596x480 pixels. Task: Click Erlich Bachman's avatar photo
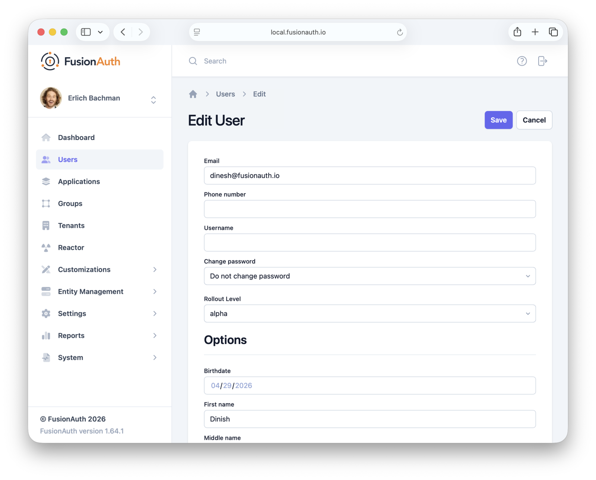(51, 98)
